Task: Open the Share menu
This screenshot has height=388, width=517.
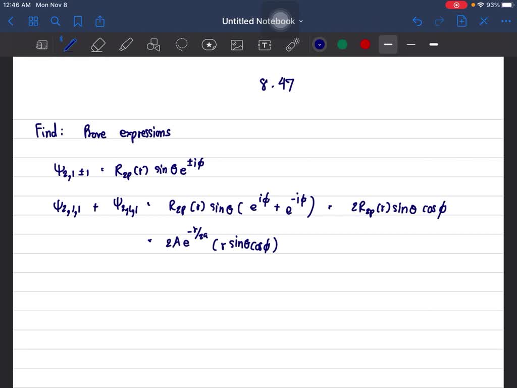Action: [x=99, y=21]
